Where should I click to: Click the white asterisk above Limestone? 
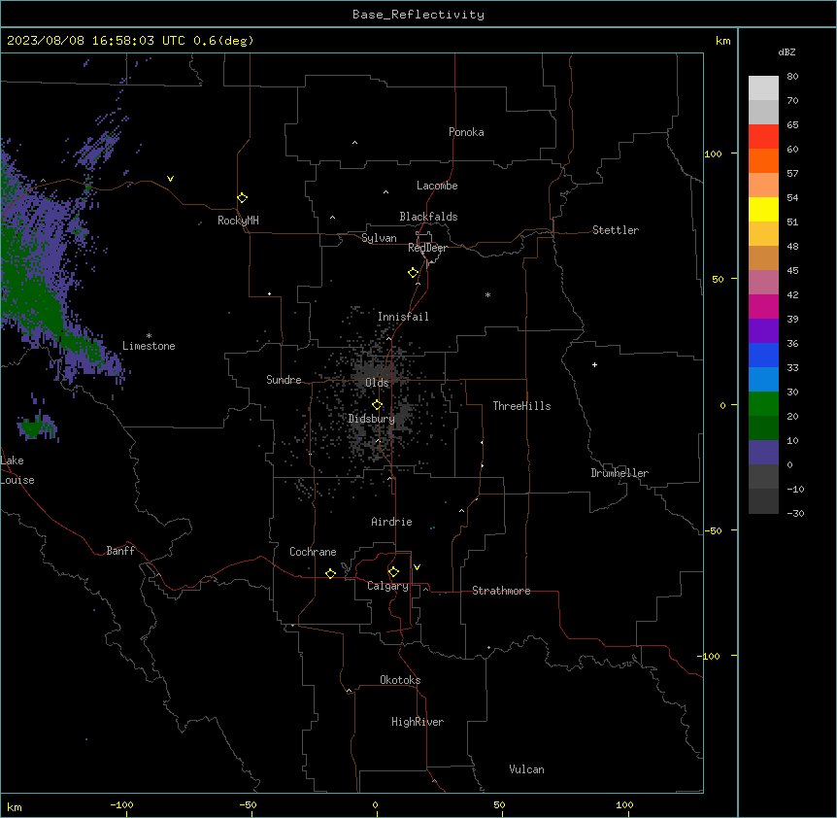pos(149,336)
